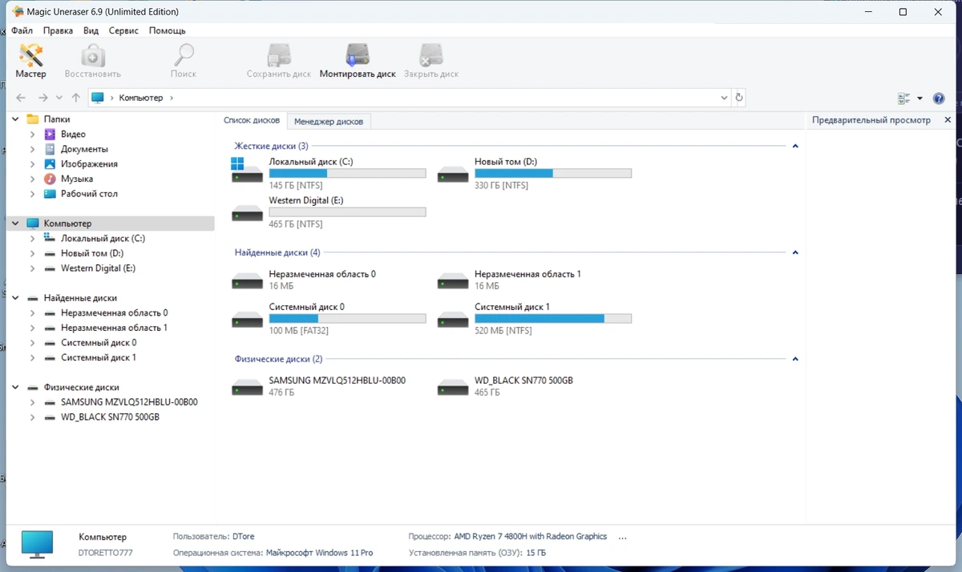Screen dimensions: 962x572
Task: Open the address bar history dropdown
Action: tap(724, 98)
